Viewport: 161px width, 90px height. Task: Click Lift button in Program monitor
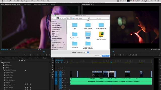(x=130, y=55)
